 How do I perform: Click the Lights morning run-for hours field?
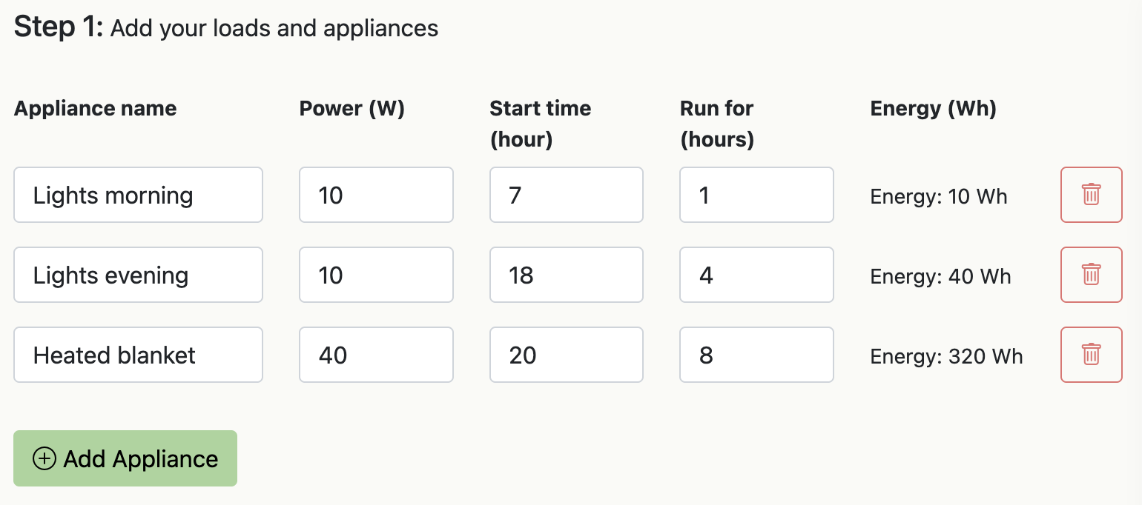[756, 195]
